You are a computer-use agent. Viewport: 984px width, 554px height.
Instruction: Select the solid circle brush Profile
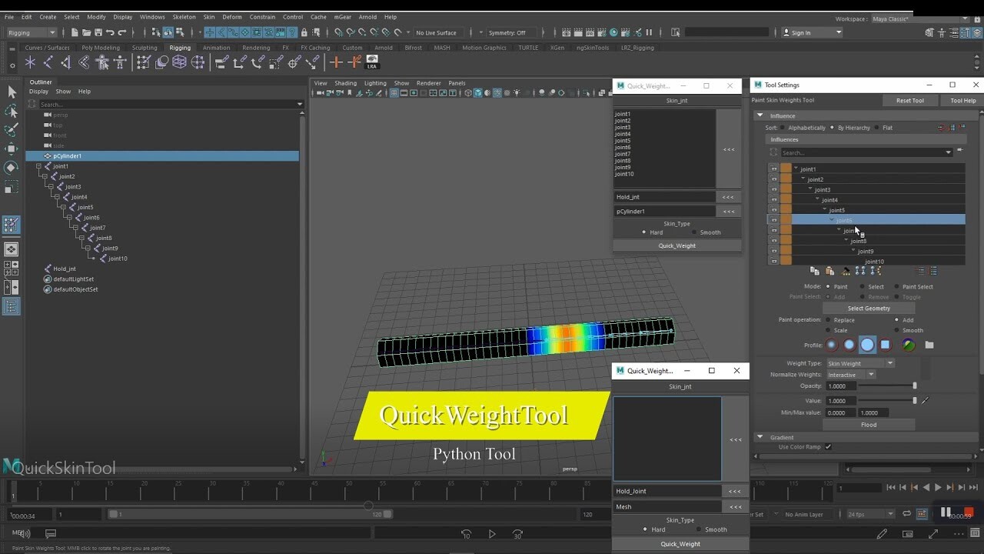pyautogui.click(x=867, y=345)
